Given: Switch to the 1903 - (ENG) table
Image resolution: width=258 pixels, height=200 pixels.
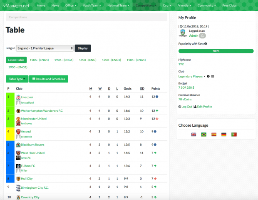Looking at the screenshot, I should [x=87, y=60].
